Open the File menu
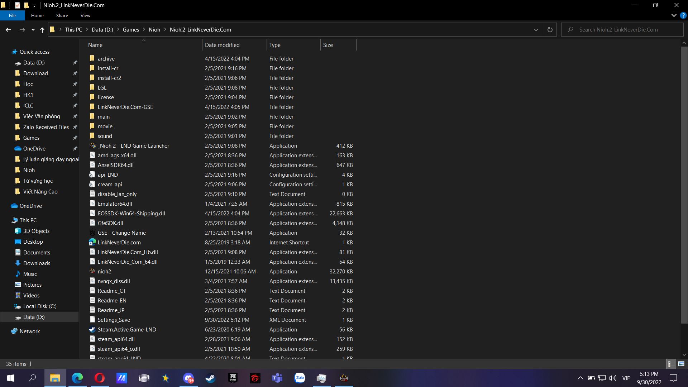 click(13, 15)
